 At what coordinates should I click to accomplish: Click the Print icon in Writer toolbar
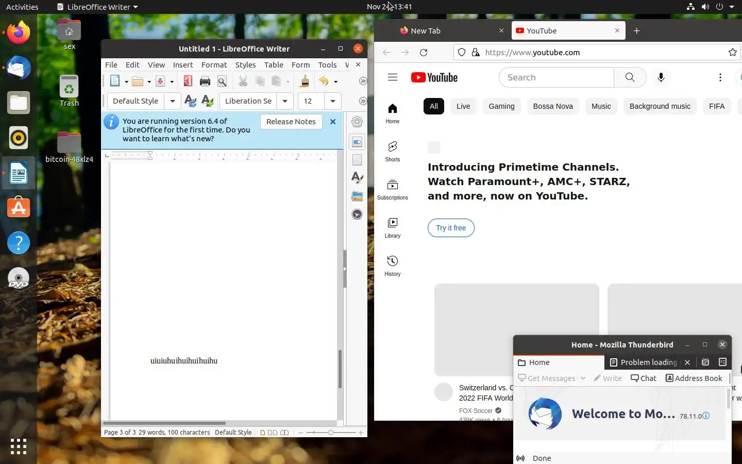205,81
